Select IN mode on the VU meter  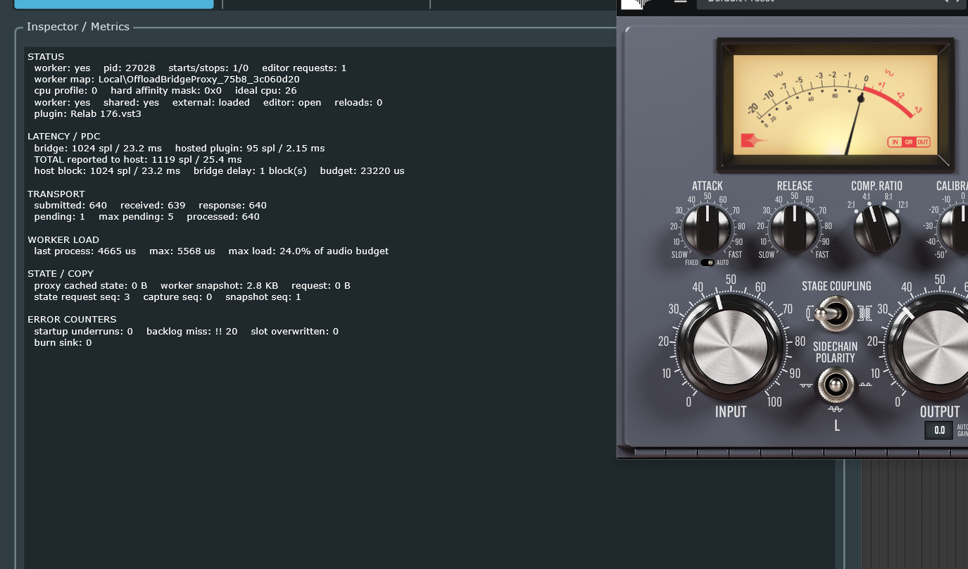click(895, 142)
